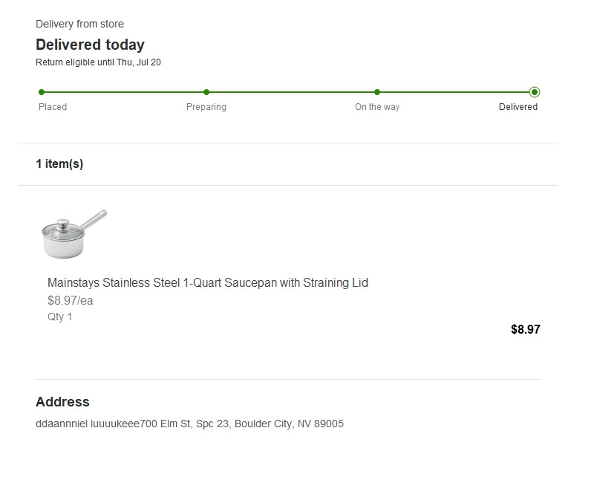Click the "Delivered today" heading
Screen dimensions: 594x480
pos(90,45)
